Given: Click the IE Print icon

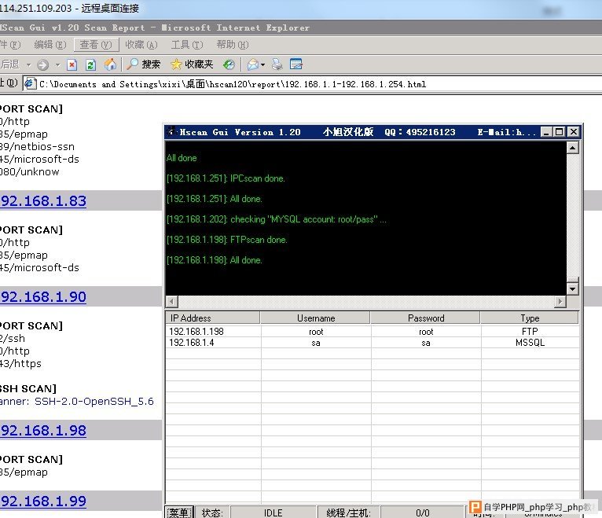Looking at the screenshot, I should 277,64.
